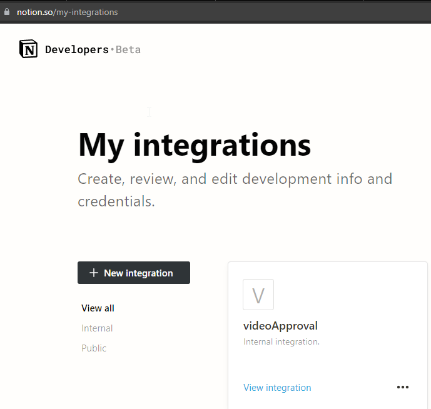The height and width of the screenshot is (409, 431).
Task: Click the word 'credentials.' in the subtitle
Action: 116,202
